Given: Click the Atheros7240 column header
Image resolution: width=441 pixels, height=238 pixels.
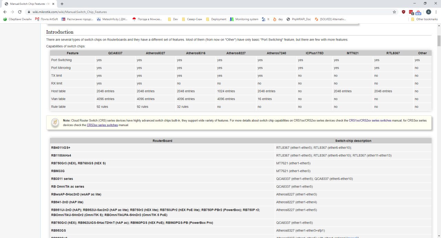Looking at the screenshot, I should 276,53.
